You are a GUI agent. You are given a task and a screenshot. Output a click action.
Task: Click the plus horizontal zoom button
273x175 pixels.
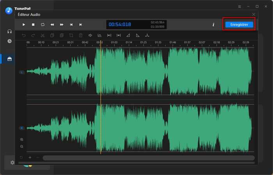(30, 157)
